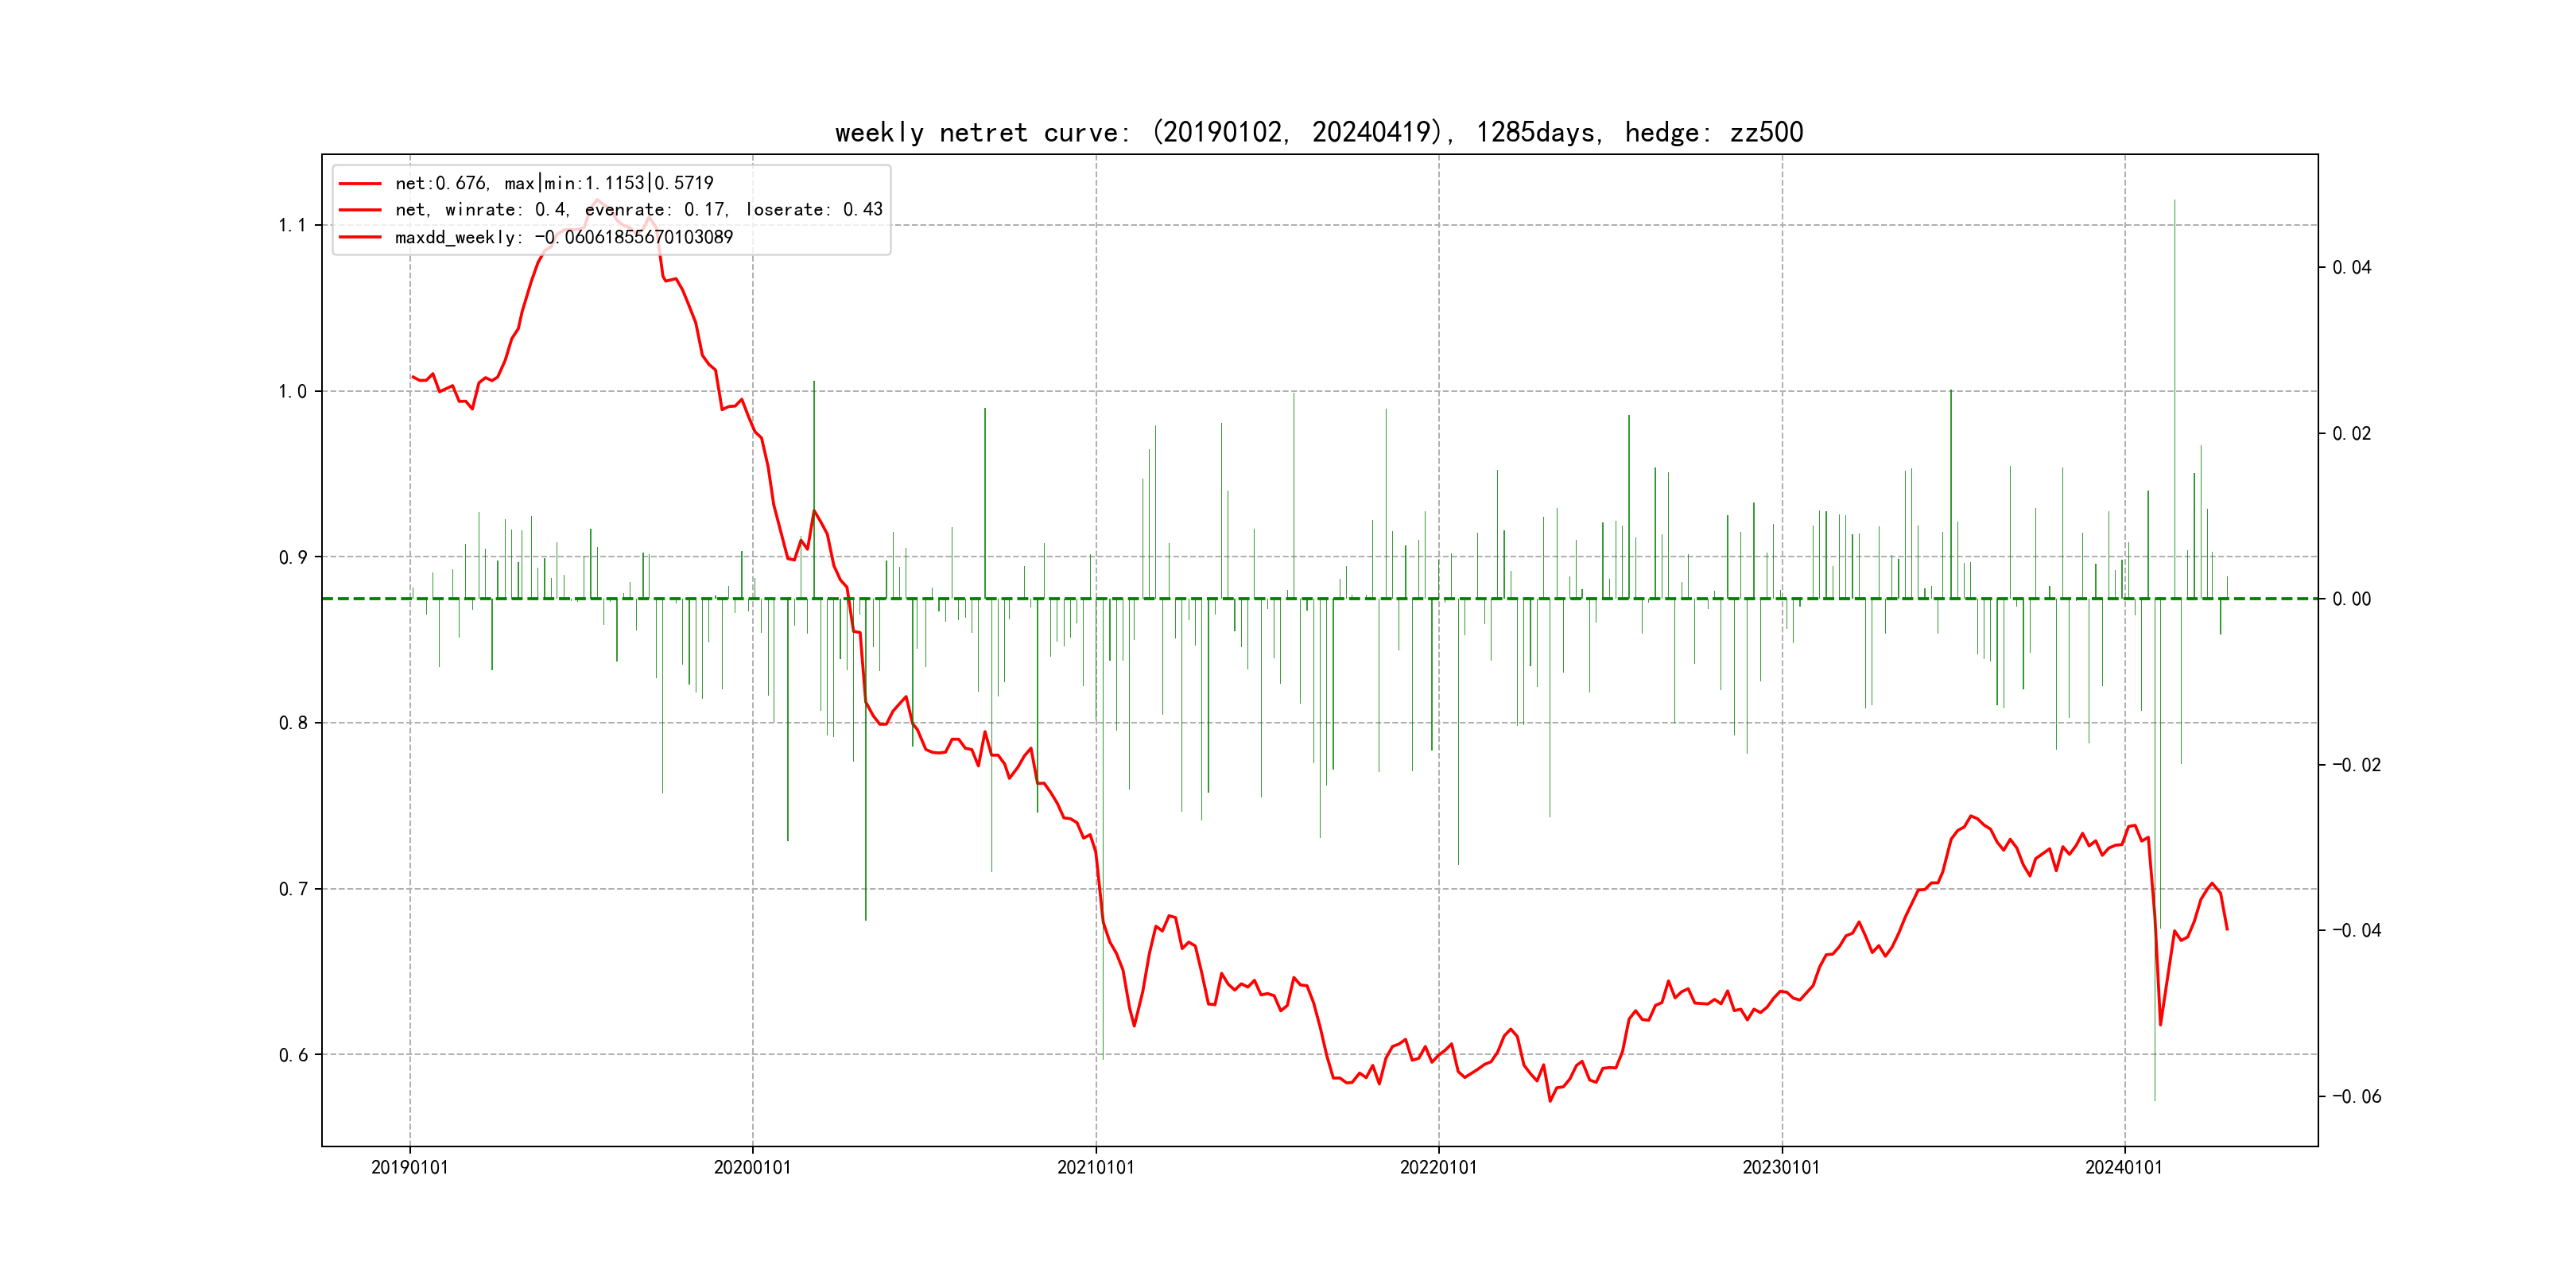Click the 1.0 left y-axis tick label

pyautogui.click(x=292, y=391)
